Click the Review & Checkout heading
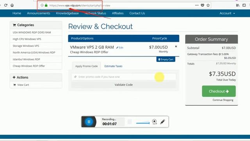Screen dimensions: 250x141 (x=100, y=26)
